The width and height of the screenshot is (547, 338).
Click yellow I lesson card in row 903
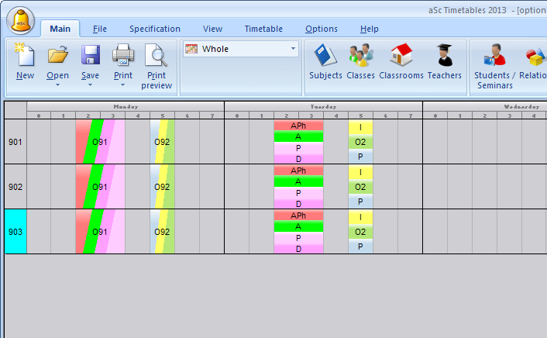360,216
